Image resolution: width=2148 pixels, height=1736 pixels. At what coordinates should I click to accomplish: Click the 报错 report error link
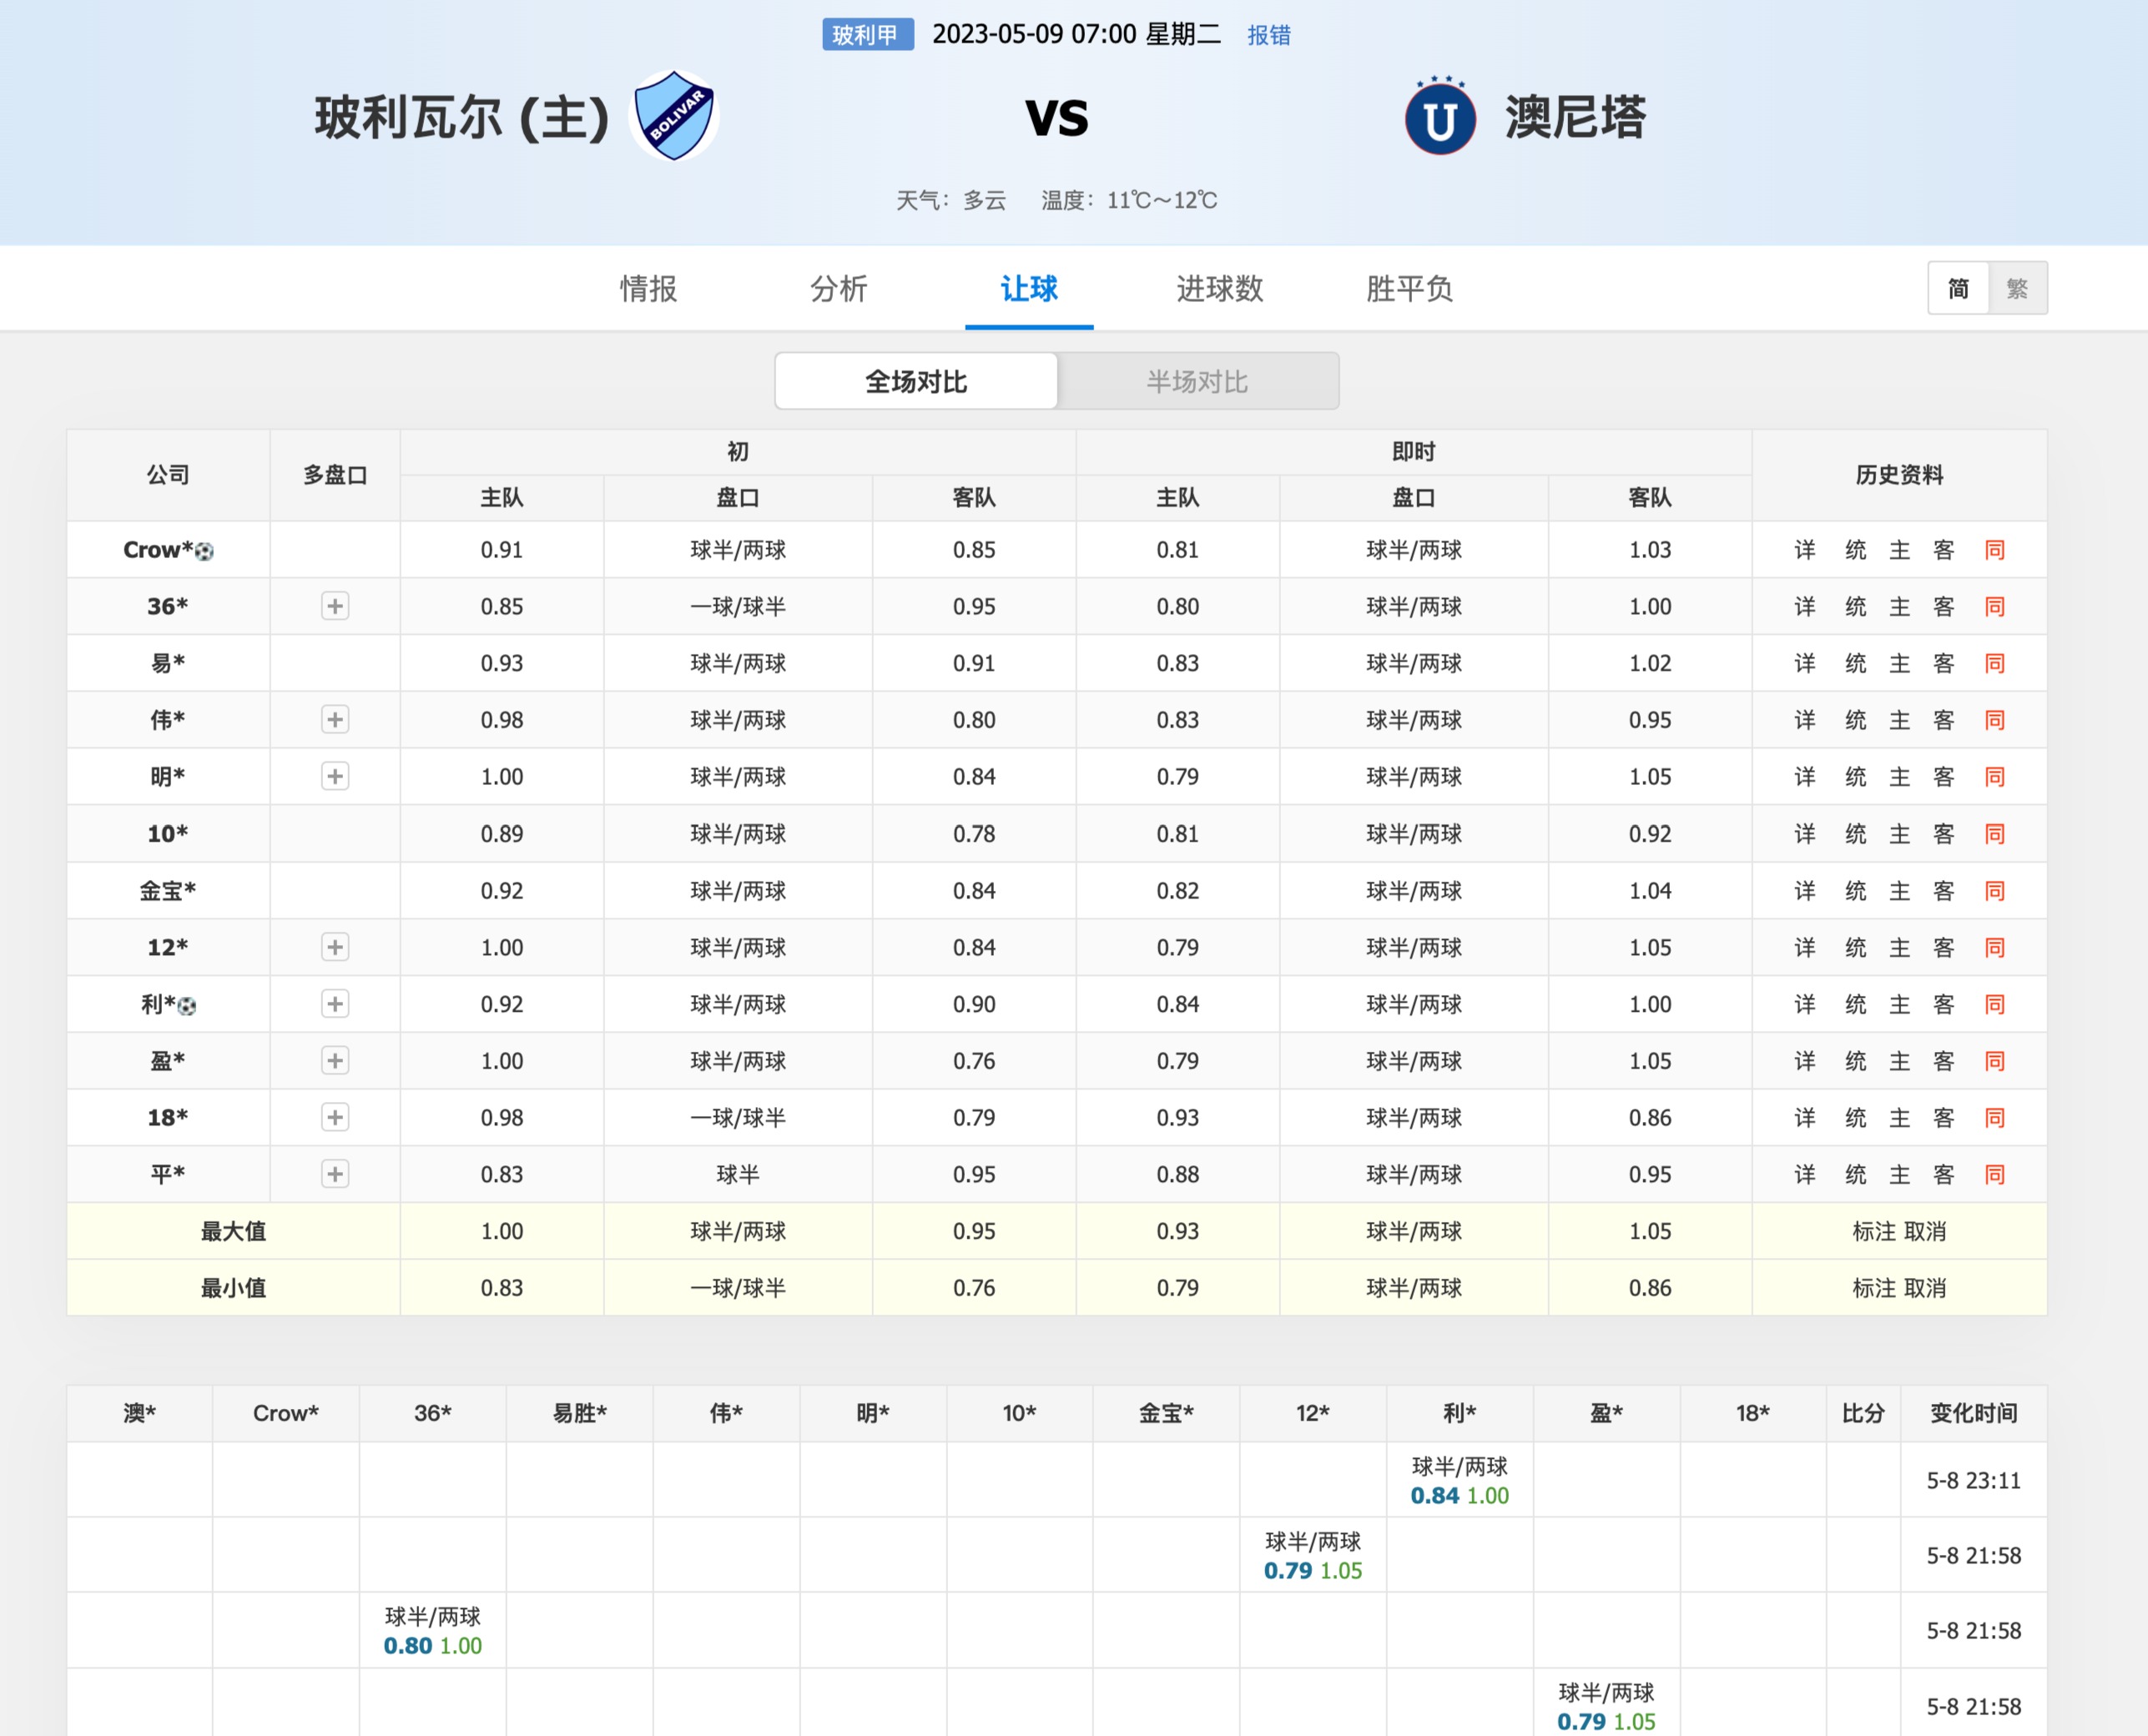click(x=1268, y=35)
